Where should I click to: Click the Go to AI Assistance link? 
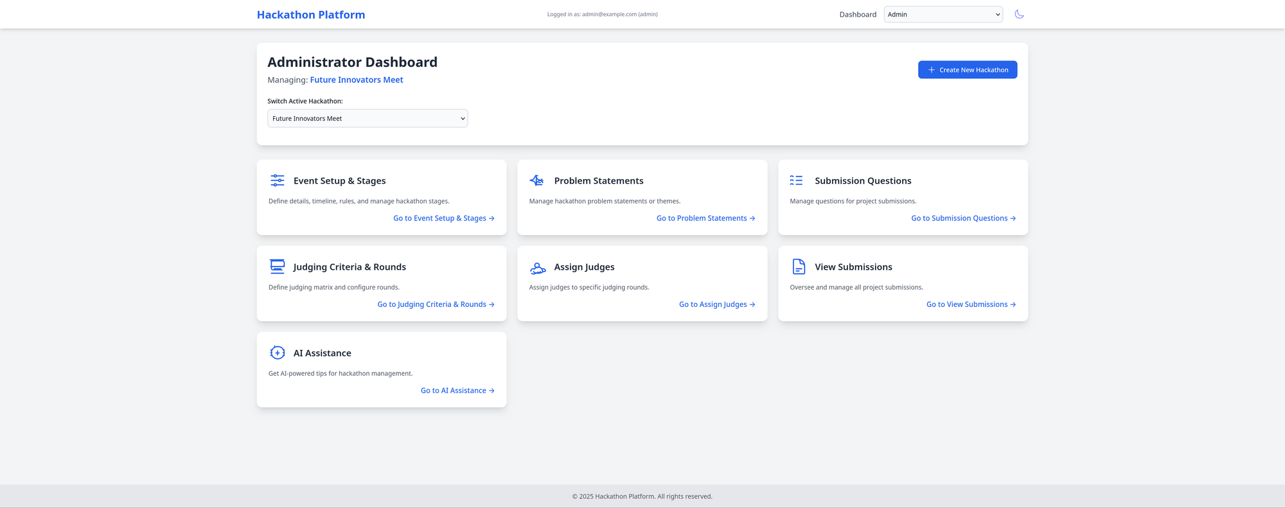pos(457,390)
